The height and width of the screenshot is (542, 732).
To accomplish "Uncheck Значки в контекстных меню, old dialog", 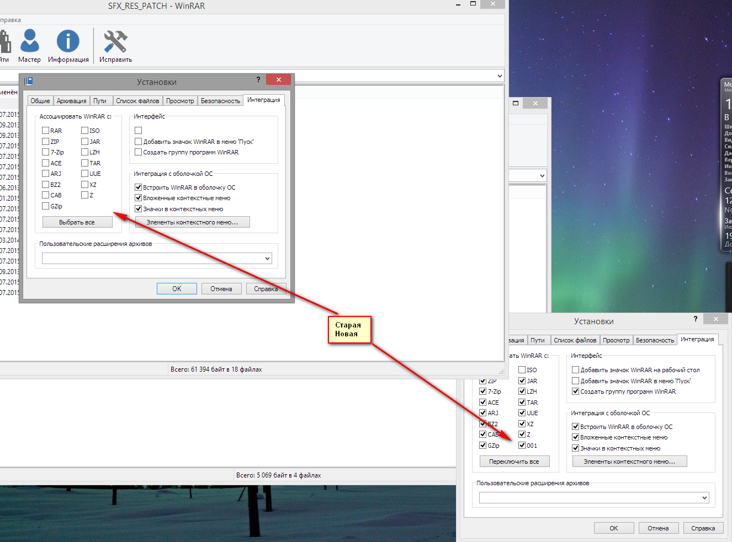I will [x=139, y=209].
